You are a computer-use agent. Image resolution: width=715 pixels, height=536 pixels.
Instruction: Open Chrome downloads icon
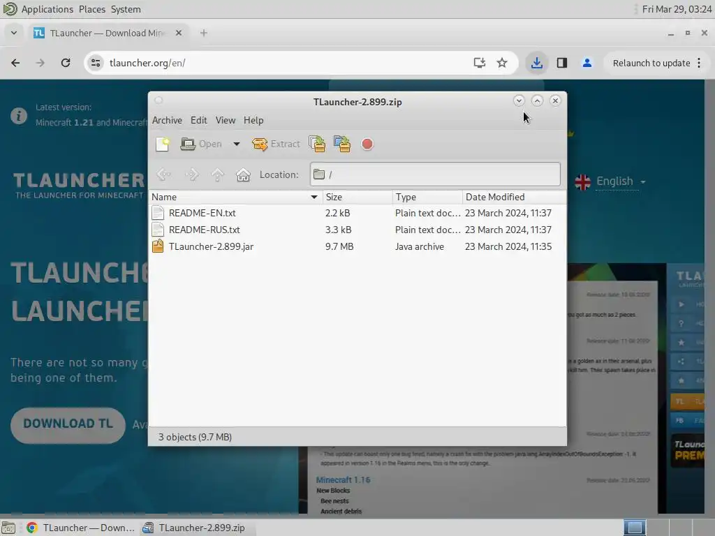(x=537, y=63)
